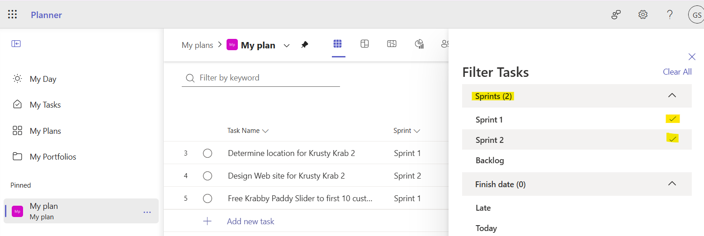This screenshot has width=704, height=236.
Task: Uncheck the Sprint 1 filter
Action: point(673,119)
